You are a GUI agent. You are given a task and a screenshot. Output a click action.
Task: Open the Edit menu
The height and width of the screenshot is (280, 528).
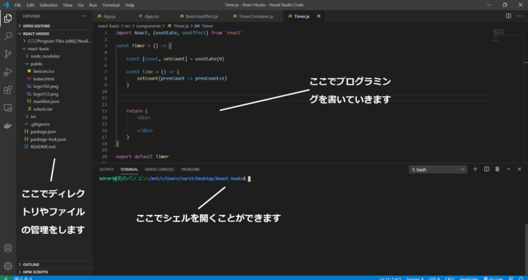30,5
